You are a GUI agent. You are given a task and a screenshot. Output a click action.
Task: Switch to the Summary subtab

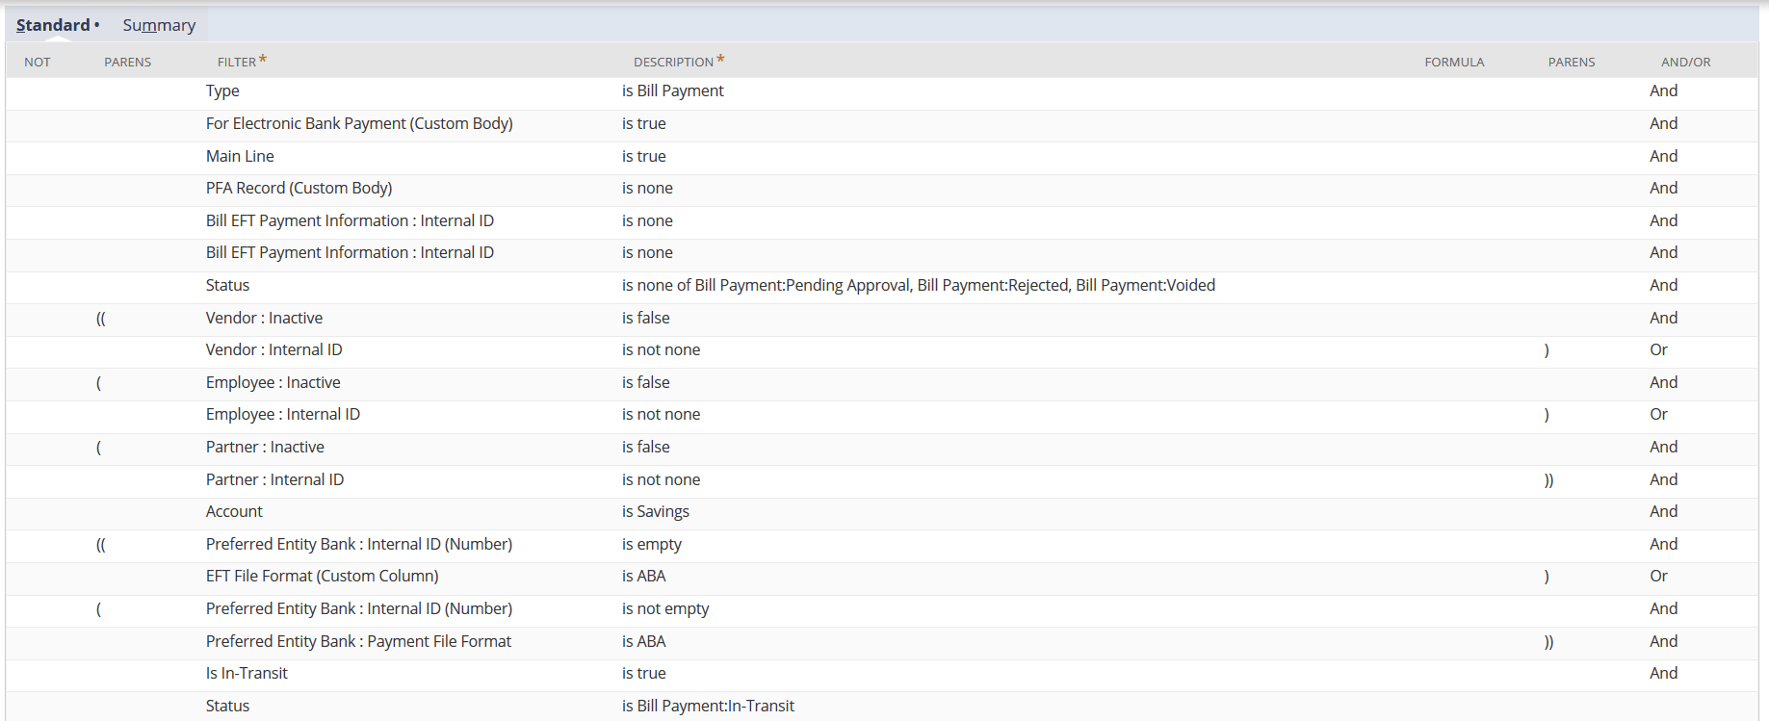159,25
